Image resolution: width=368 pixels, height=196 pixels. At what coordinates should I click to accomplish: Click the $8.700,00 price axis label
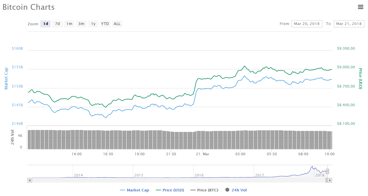click(346, 86)
